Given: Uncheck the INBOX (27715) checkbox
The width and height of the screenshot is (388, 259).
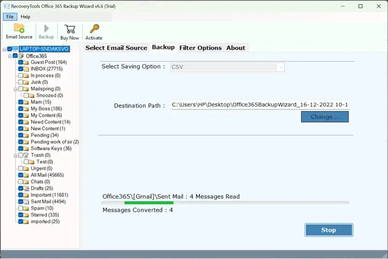Looking at the screenshot, I should 20,69.
